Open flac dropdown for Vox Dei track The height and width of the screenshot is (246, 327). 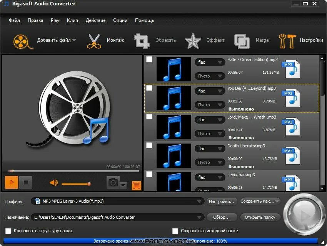click(210, 91)
